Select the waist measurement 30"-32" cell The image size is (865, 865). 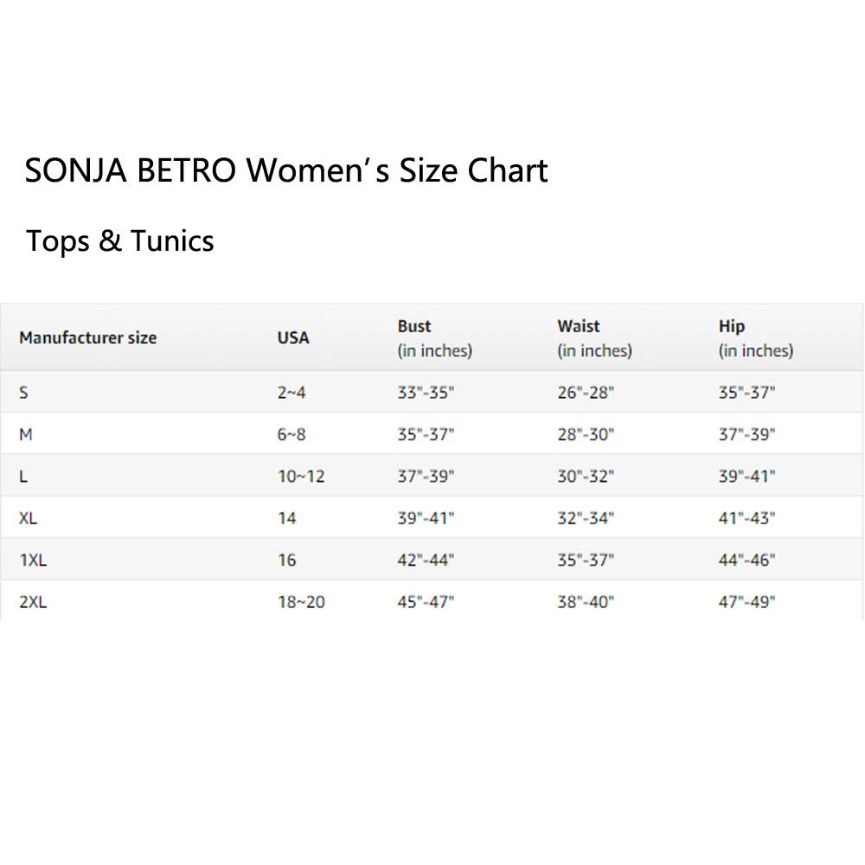[x=586, y=477]
